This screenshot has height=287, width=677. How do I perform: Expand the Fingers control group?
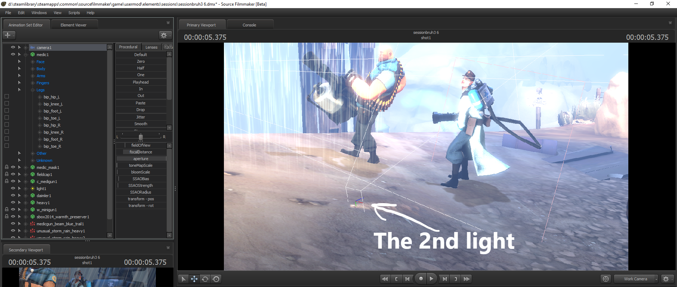pos(32,83)
